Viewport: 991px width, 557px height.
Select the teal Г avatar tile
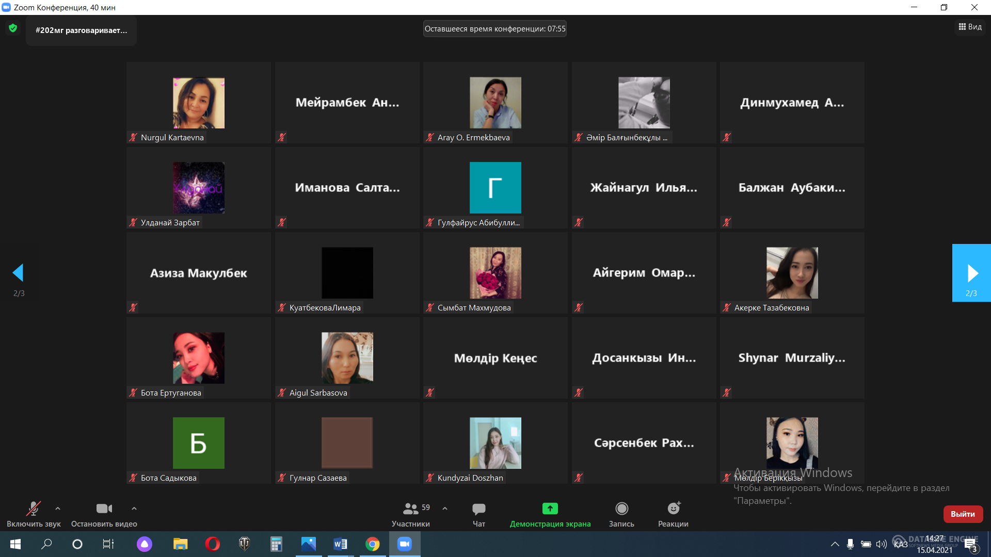click(495, 188)
